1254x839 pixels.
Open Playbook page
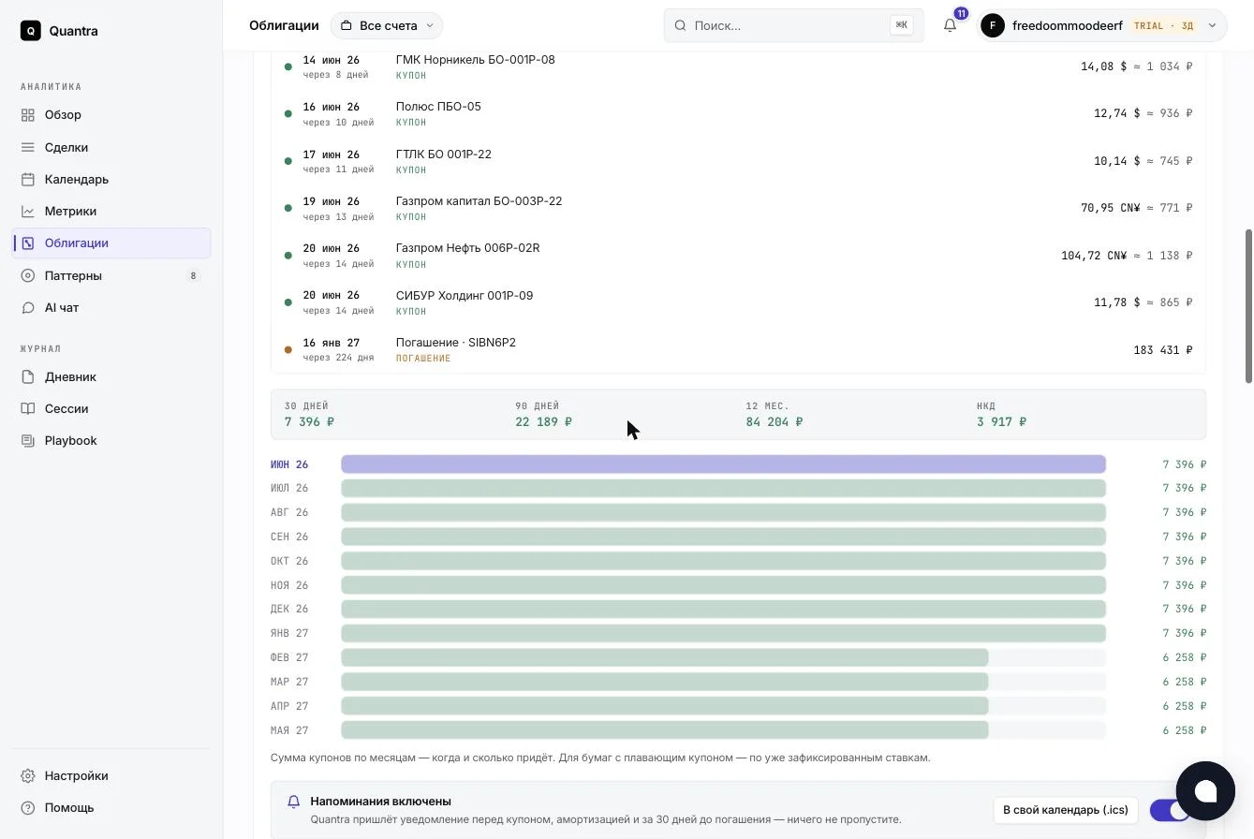click(111, 440)
